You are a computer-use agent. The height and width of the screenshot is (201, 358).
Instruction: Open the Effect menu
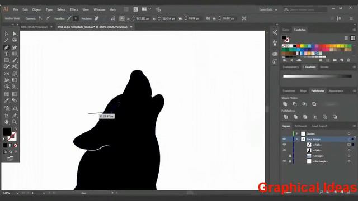click(74, 9)
